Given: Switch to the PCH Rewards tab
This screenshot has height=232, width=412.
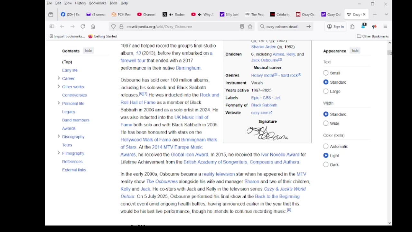Looking at the screenshot, I should [x=121, y=15].
